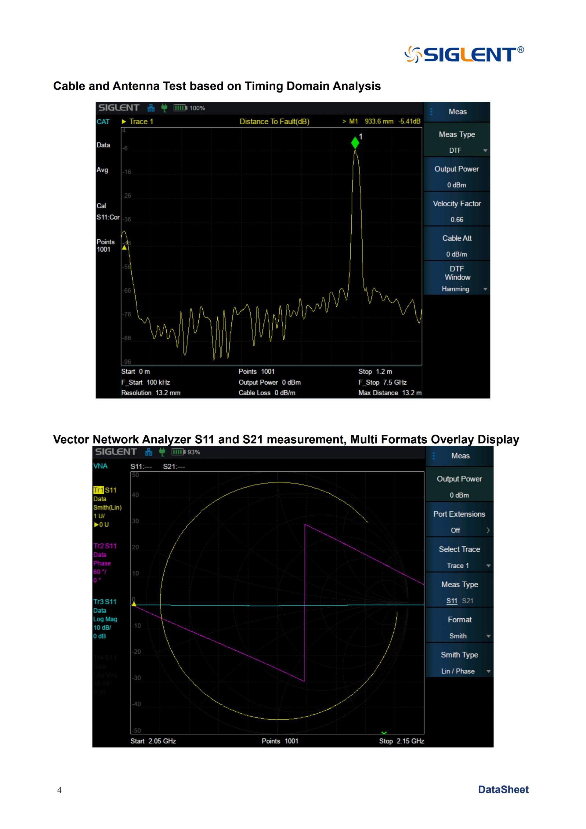The width and height of the screenshot is (586, 829).
Task: Click the three-dot icon beside top Meas
Action: (x=431, y=112)
